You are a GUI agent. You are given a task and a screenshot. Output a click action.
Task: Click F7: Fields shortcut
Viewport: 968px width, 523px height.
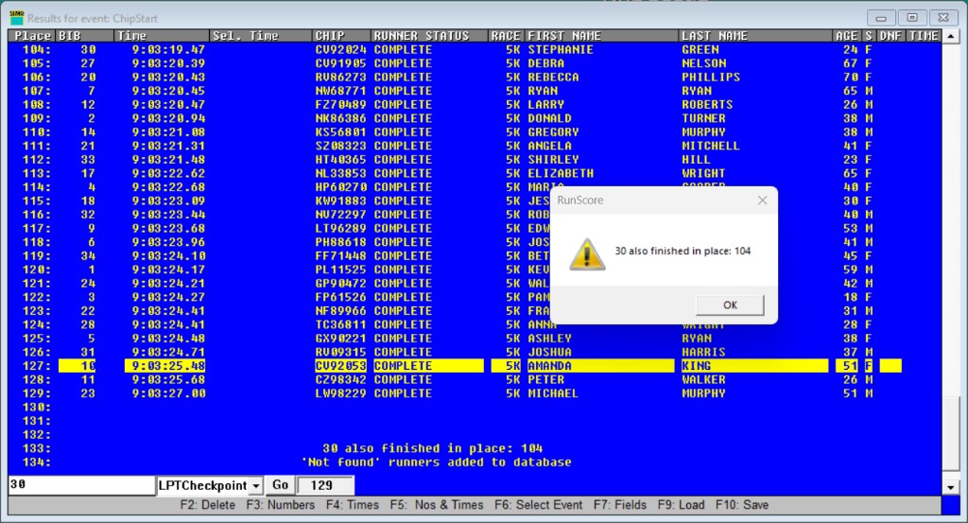620,505
